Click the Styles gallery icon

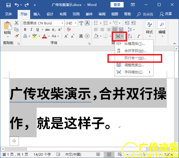149,24
